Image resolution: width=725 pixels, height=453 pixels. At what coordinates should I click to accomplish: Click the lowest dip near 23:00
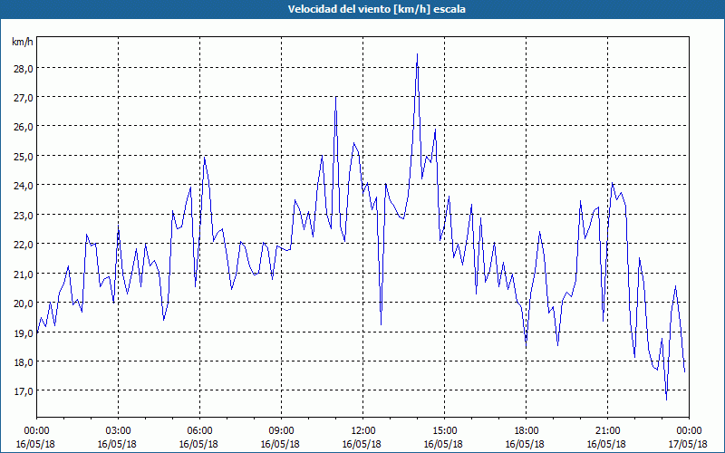tap(666, 400)
